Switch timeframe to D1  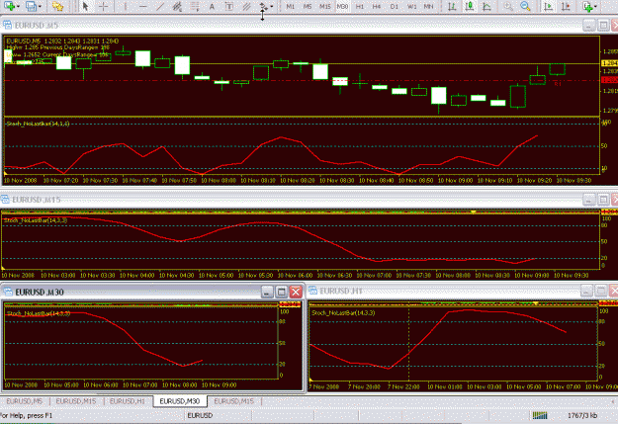click(394, 6)
